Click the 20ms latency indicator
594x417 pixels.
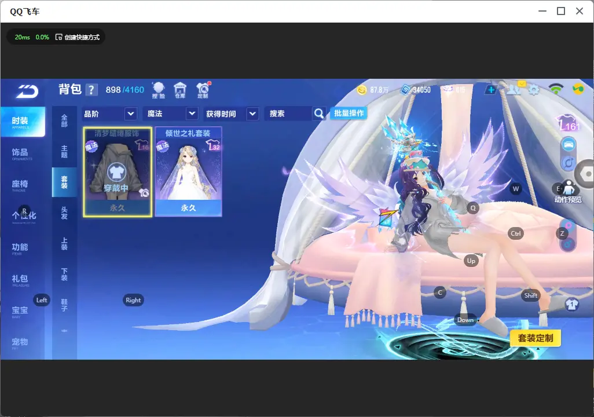pos(23,37)
